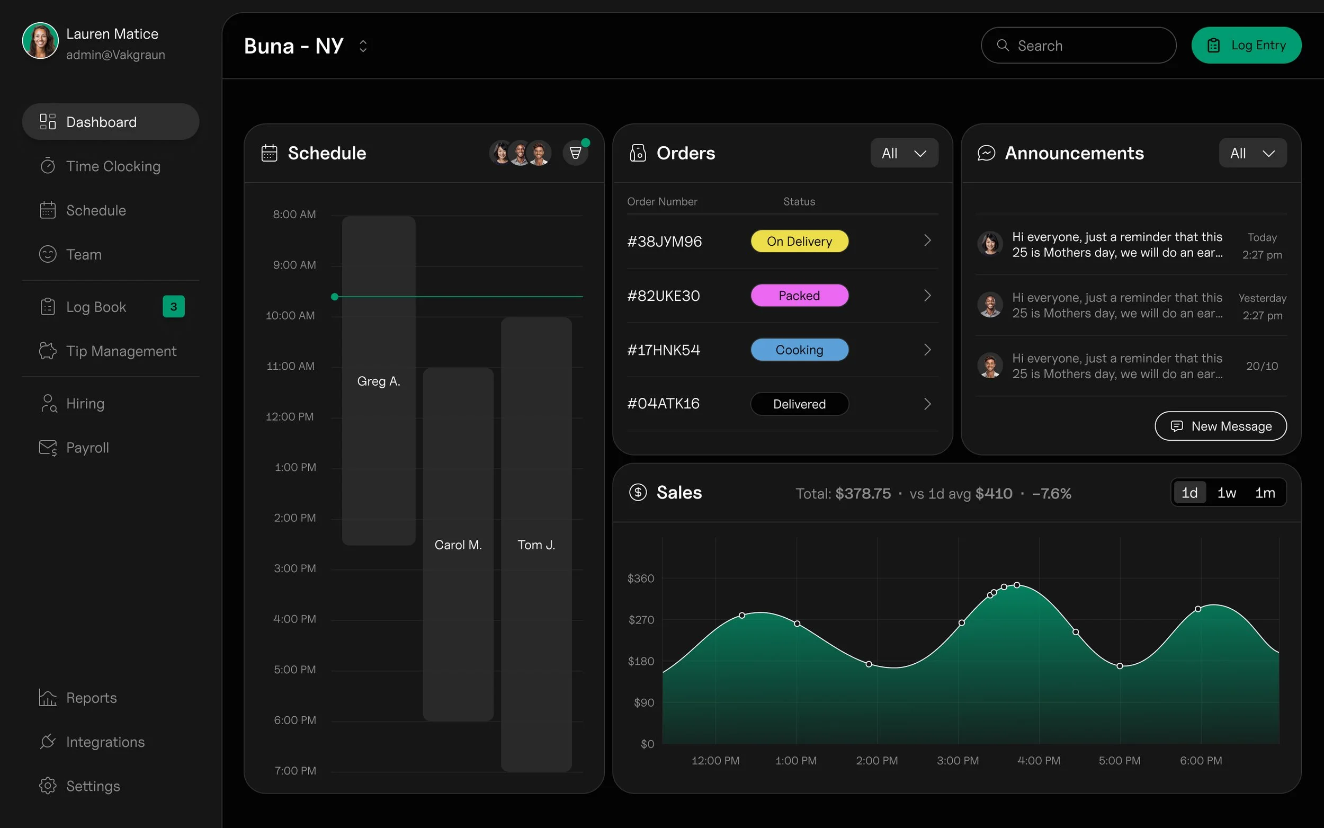The image size is (1324, 828).
Task: Open Hiring via the person-search icon
Action: tap(48, 404)
